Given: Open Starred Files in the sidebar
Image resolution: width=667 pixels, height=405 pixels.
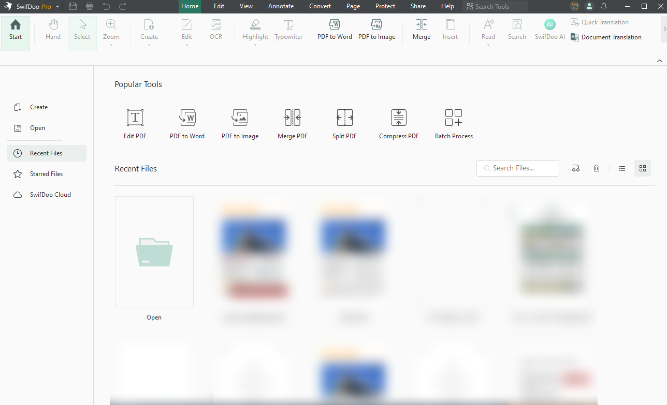Looking at the screenshot, I should (46, 174).
